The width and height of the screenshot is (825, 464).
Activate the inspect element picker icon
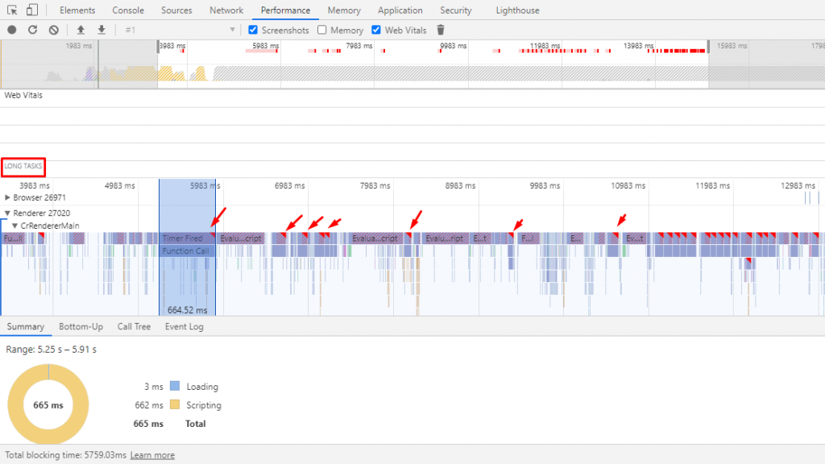pyautogui.click(x=12, y=10)
